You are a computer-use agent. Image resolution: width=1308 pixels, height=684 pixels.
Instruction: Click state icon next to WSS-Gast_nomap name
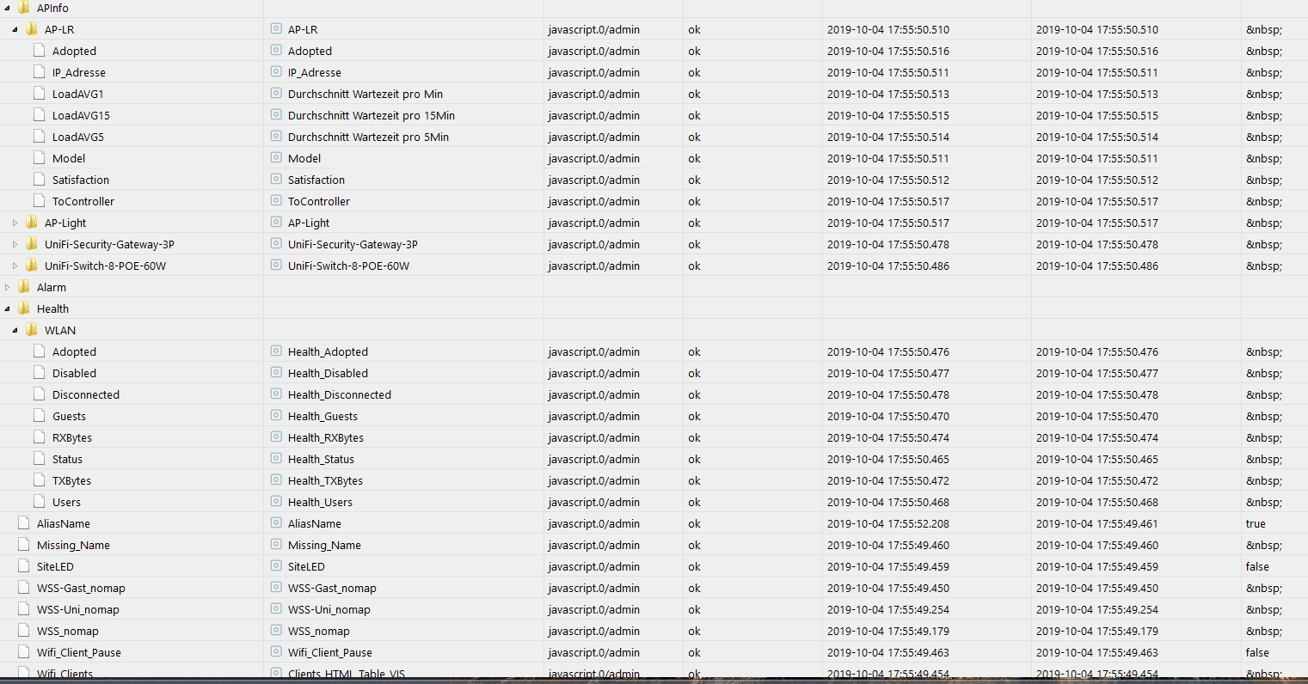point(276,587)
